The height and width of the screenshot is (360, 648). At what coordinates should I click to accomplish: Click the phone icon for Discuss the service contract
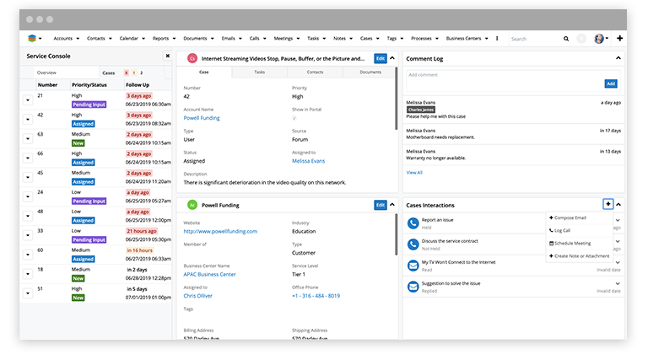pos(413,244)
